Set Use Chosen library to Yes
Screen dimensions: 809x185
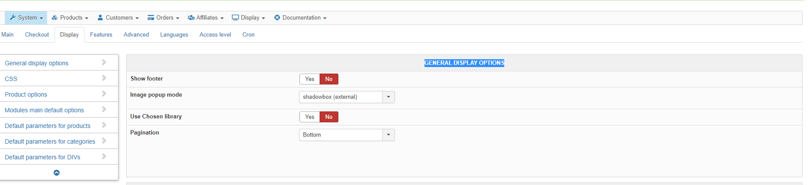tap(310, 117)
